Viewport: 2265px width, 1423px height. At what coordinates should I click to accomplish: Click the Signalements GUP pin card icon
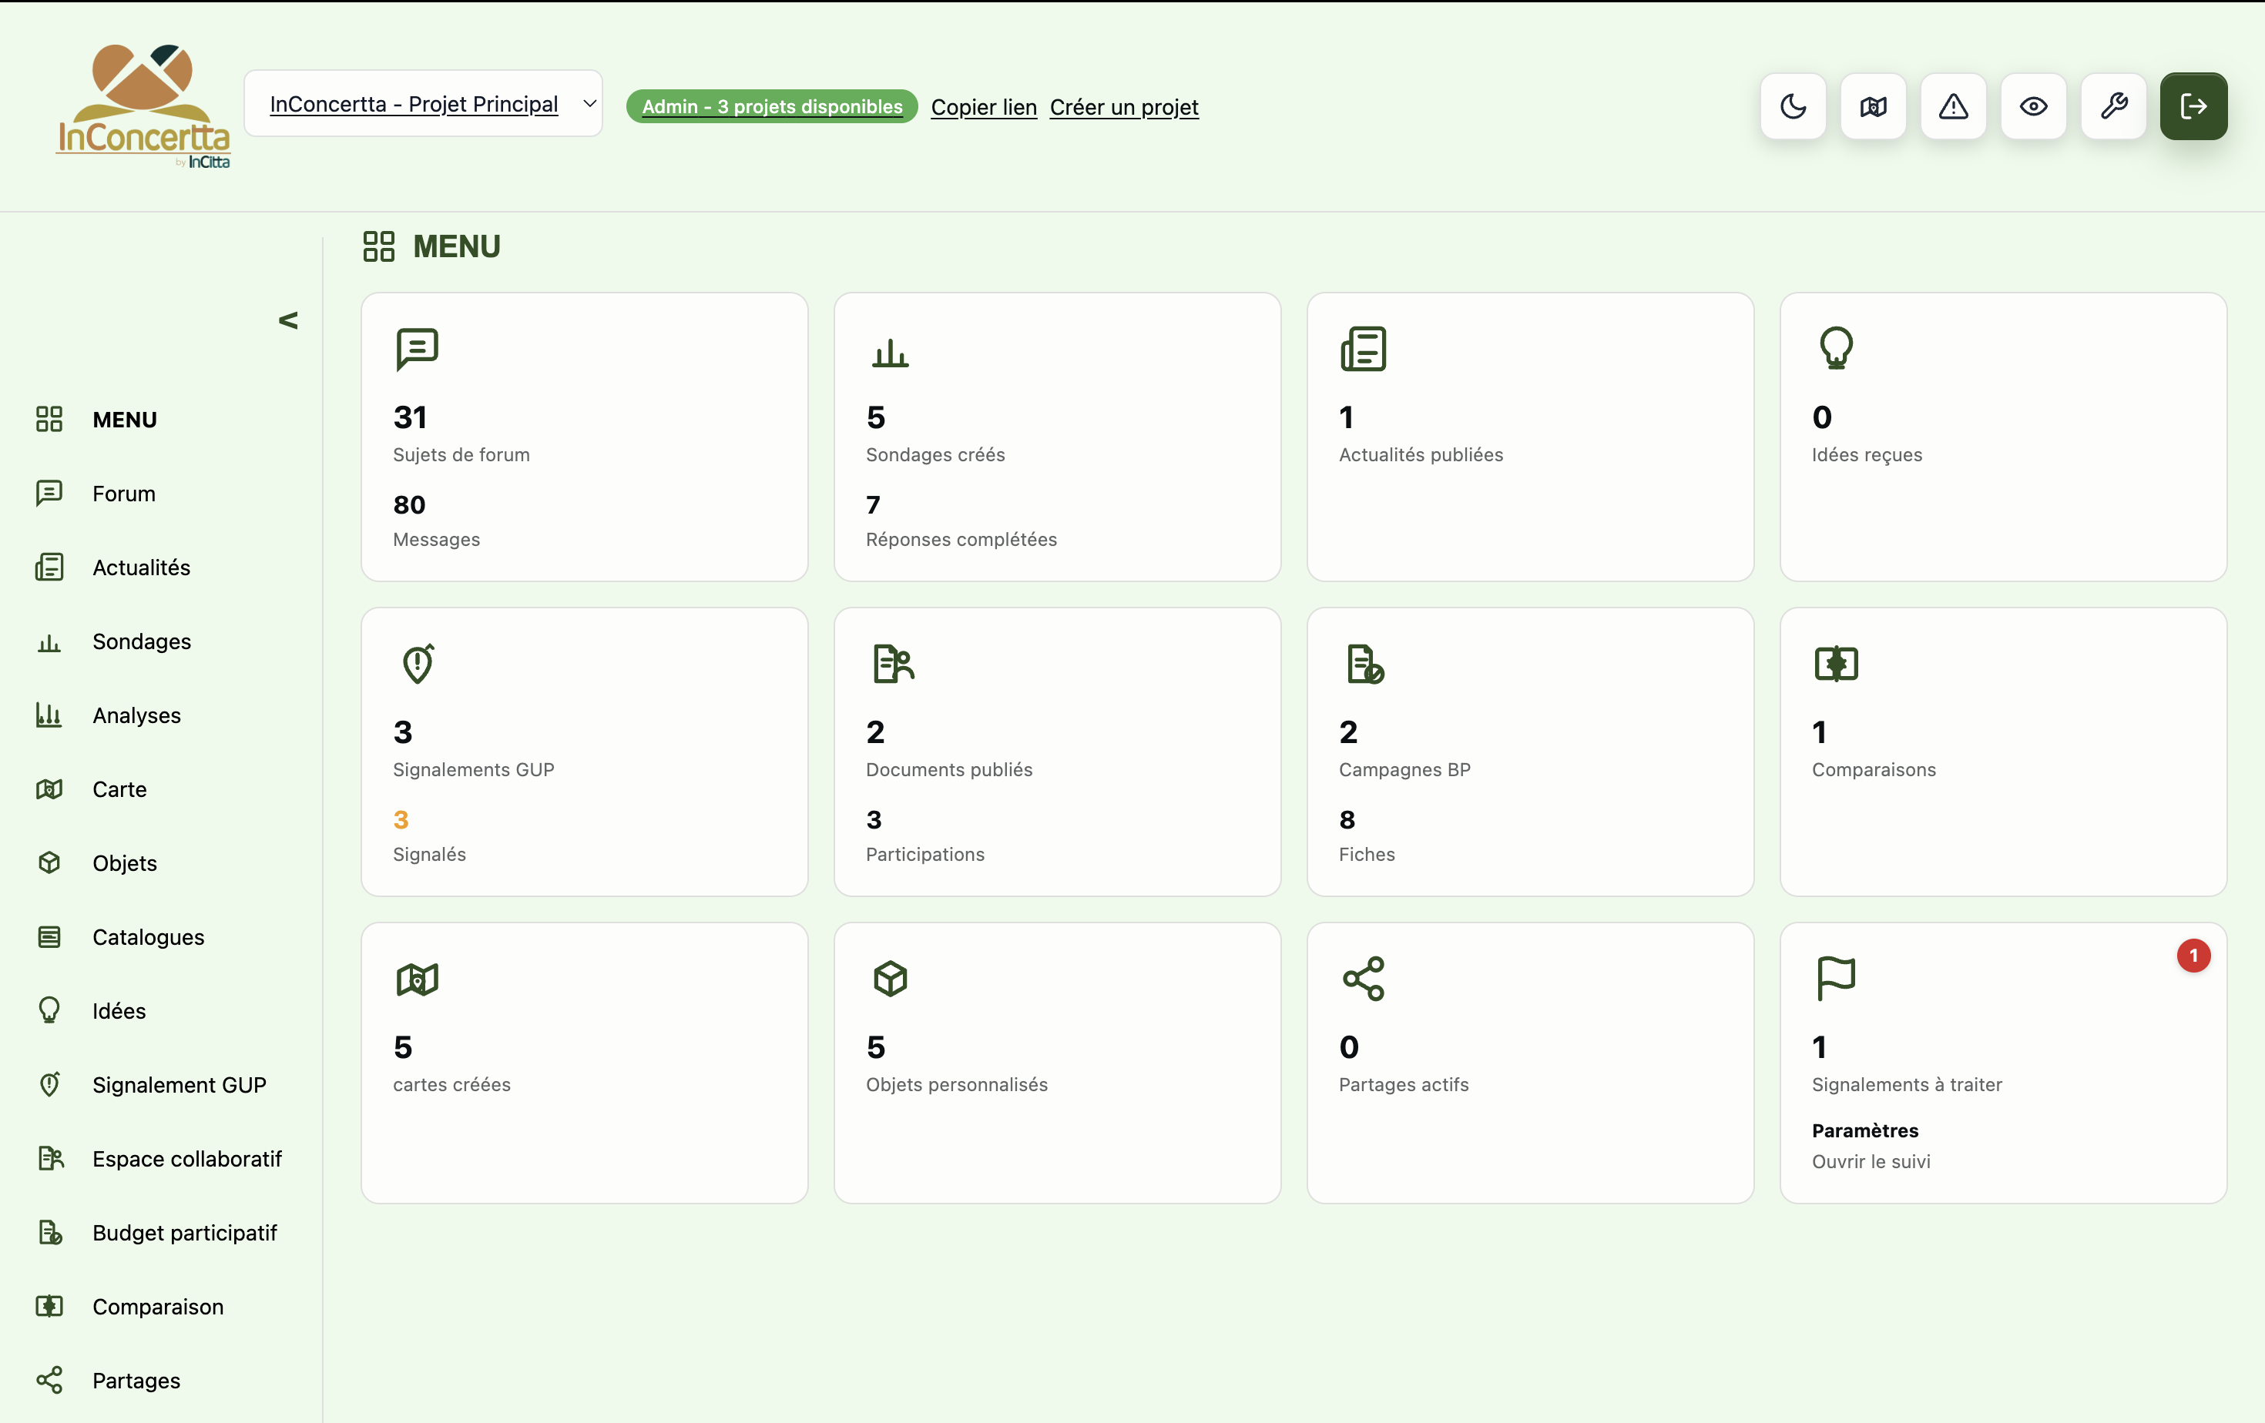point(418,664)
